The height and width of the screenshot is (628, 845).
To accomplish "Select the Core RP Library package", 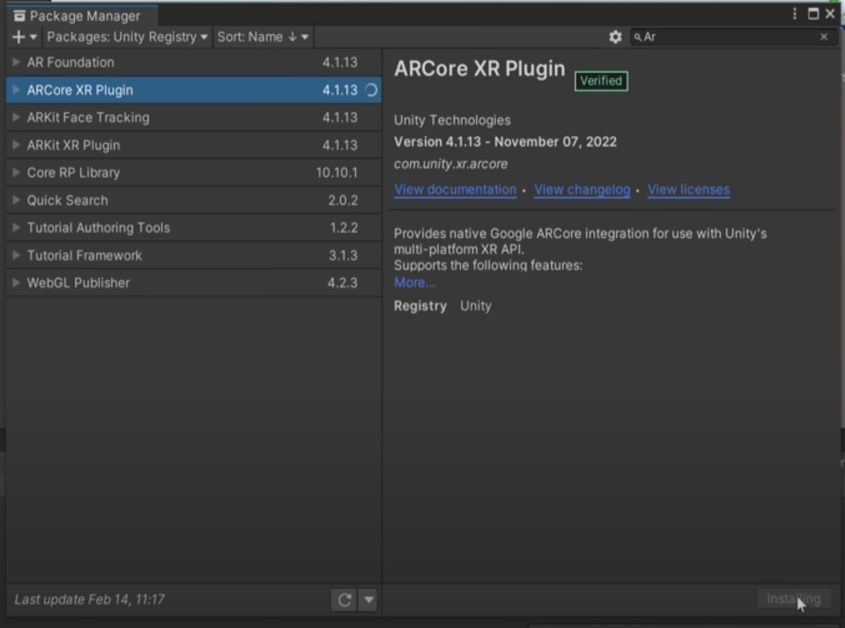I will [x=194, y=172].
